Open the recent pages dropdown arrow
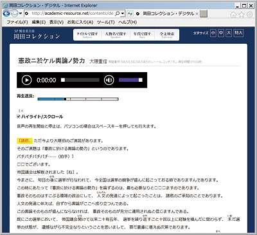This screenshot has height=235, width=257. point(21,14)
